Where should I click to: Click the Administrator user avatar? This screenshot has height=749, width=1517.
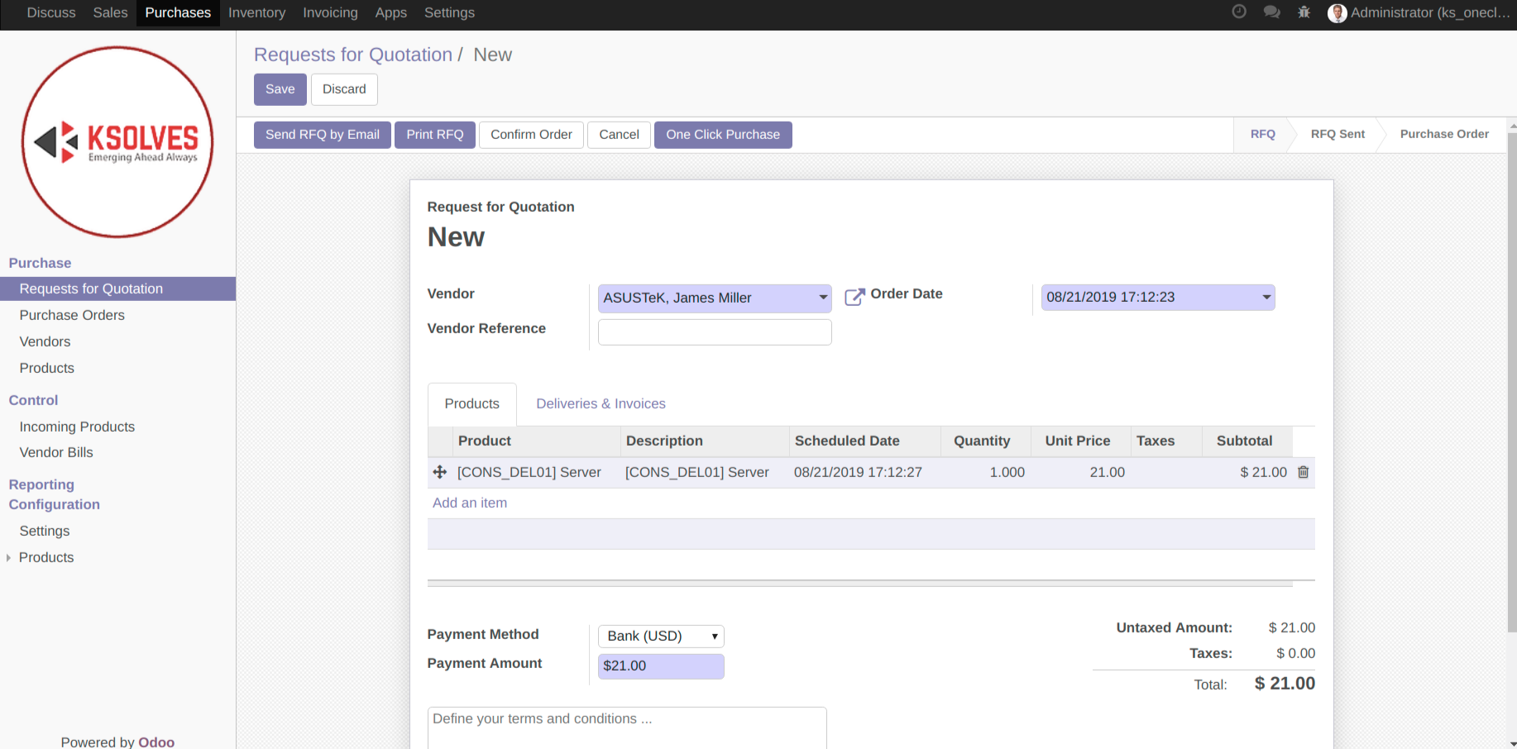1337,13
